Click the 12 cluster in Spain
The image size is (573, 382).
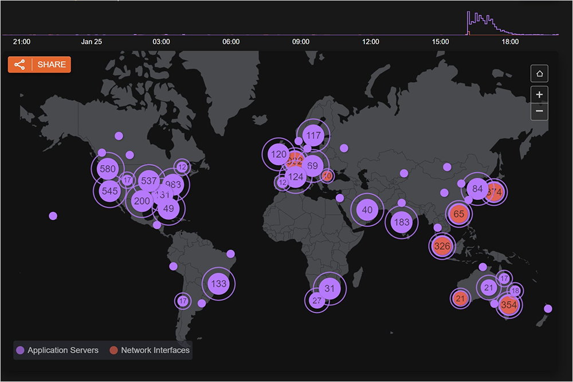point(282,182)
